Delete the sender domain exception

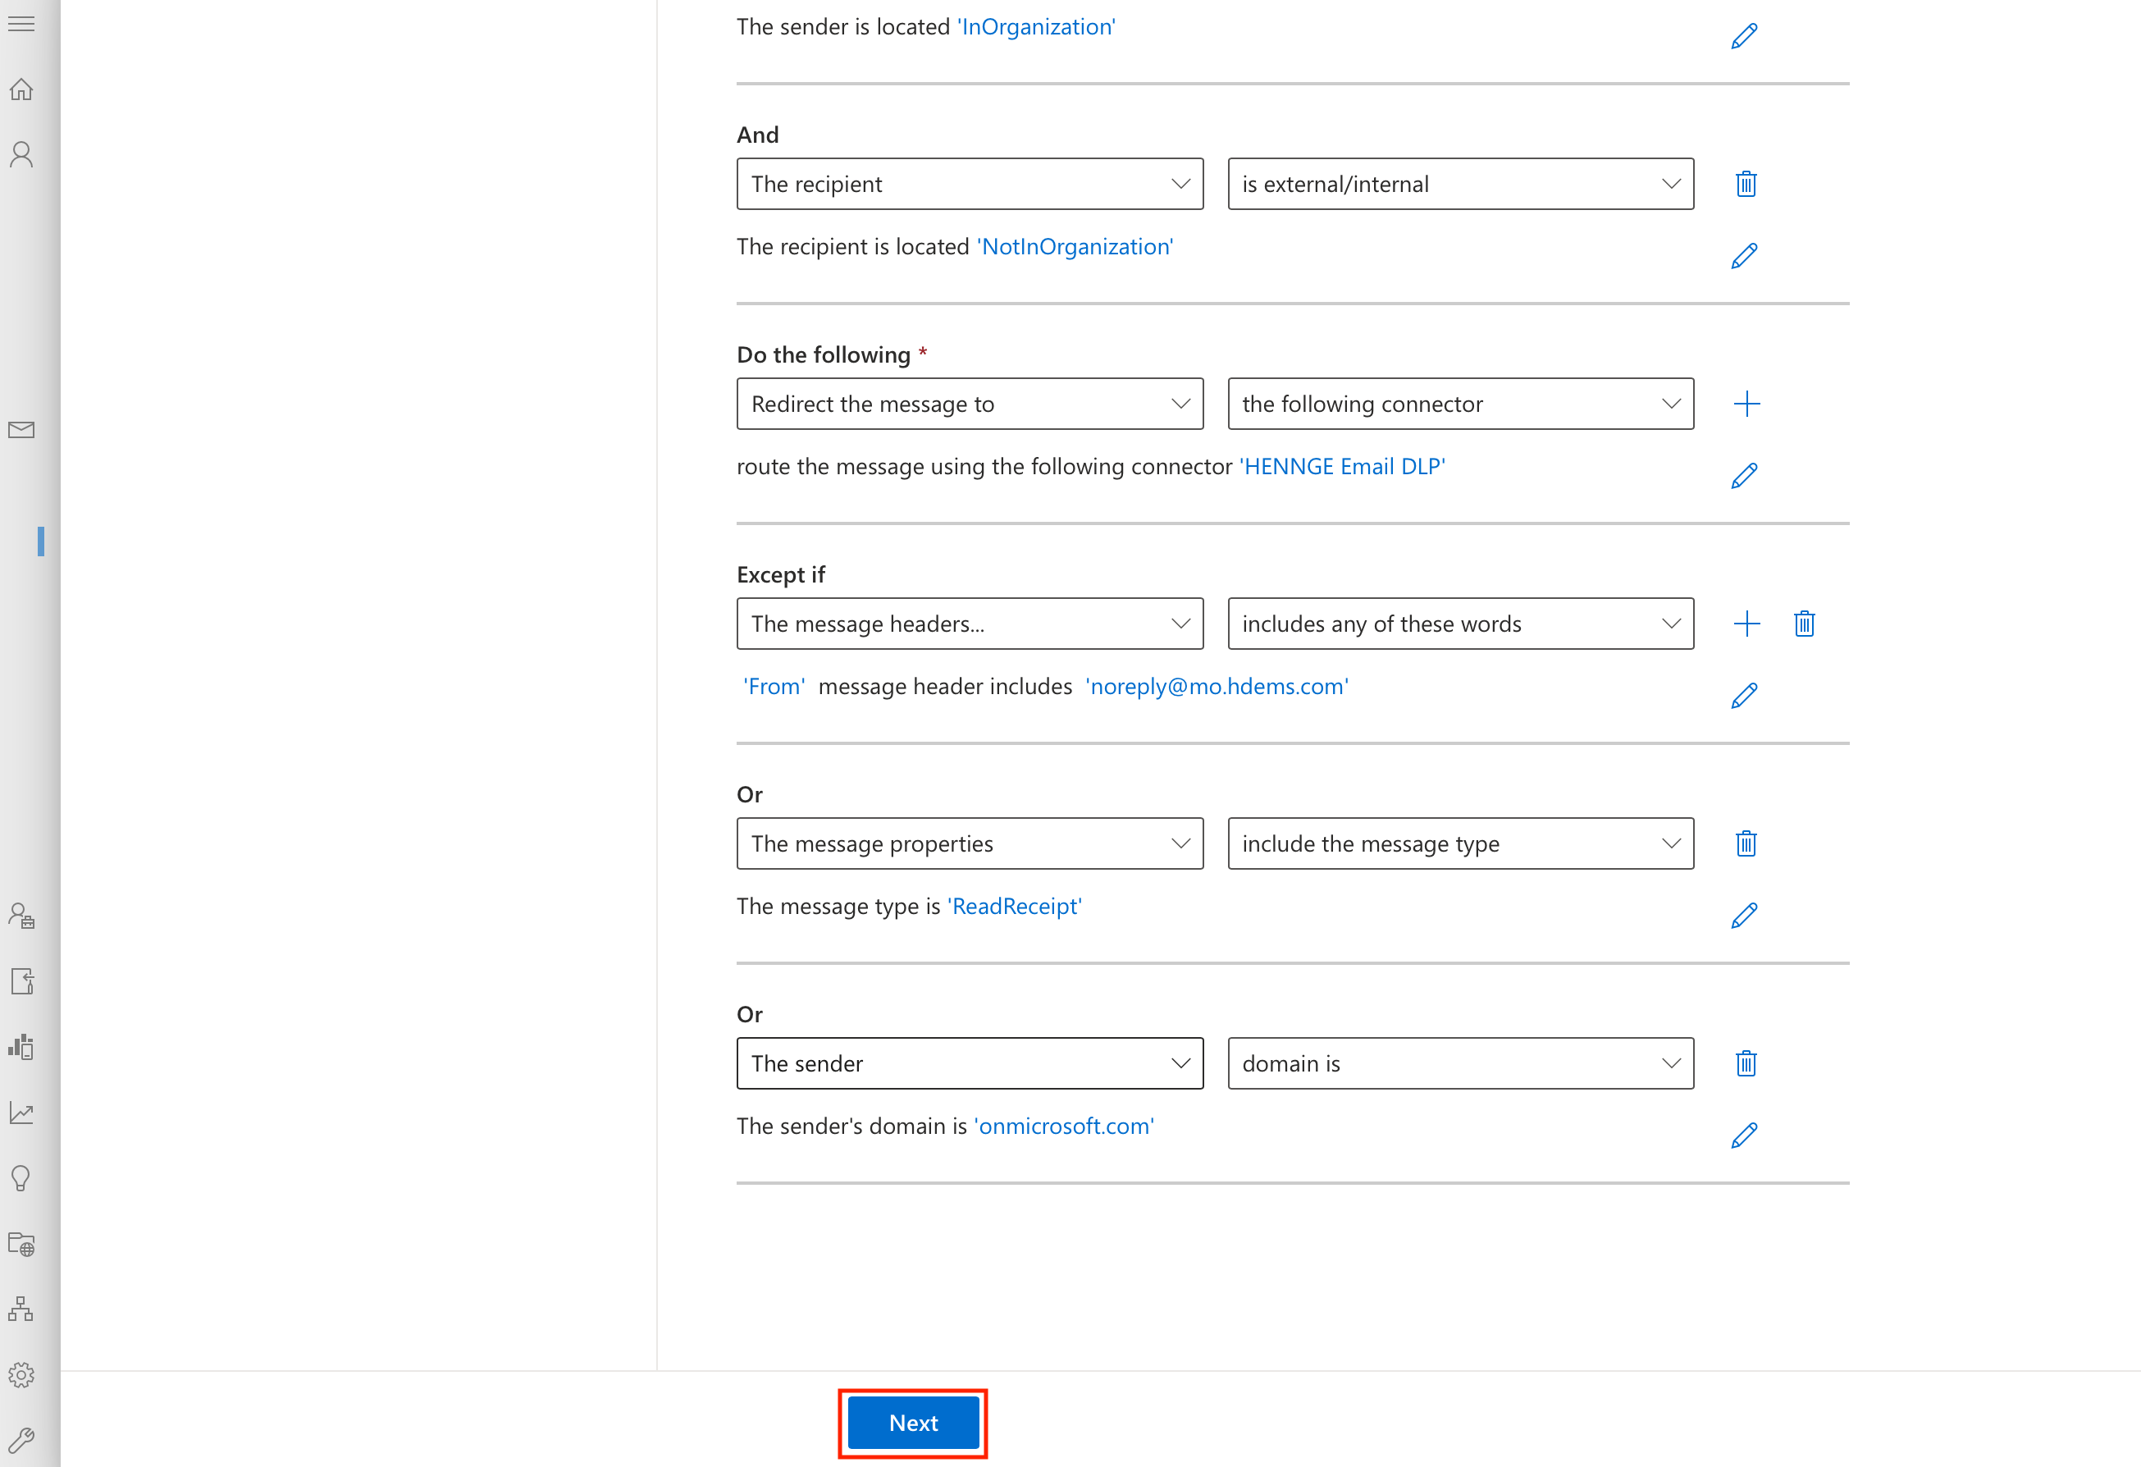(x=1746, y=1063)
